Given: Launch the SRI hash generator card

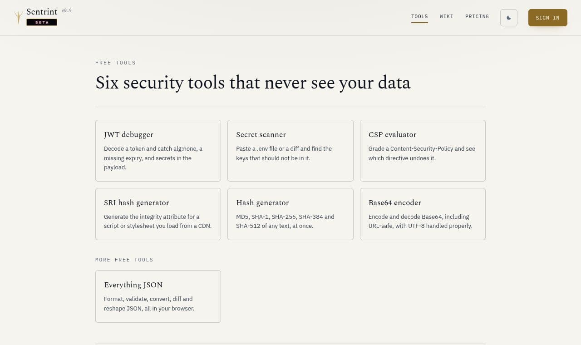Looking at the screenshot, I should click(158, 214).
